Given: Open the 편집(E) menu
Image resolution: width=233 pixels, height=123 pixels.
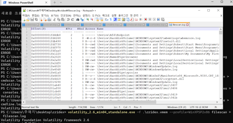Looking at the screenshot, I should [x=36, y=15].
